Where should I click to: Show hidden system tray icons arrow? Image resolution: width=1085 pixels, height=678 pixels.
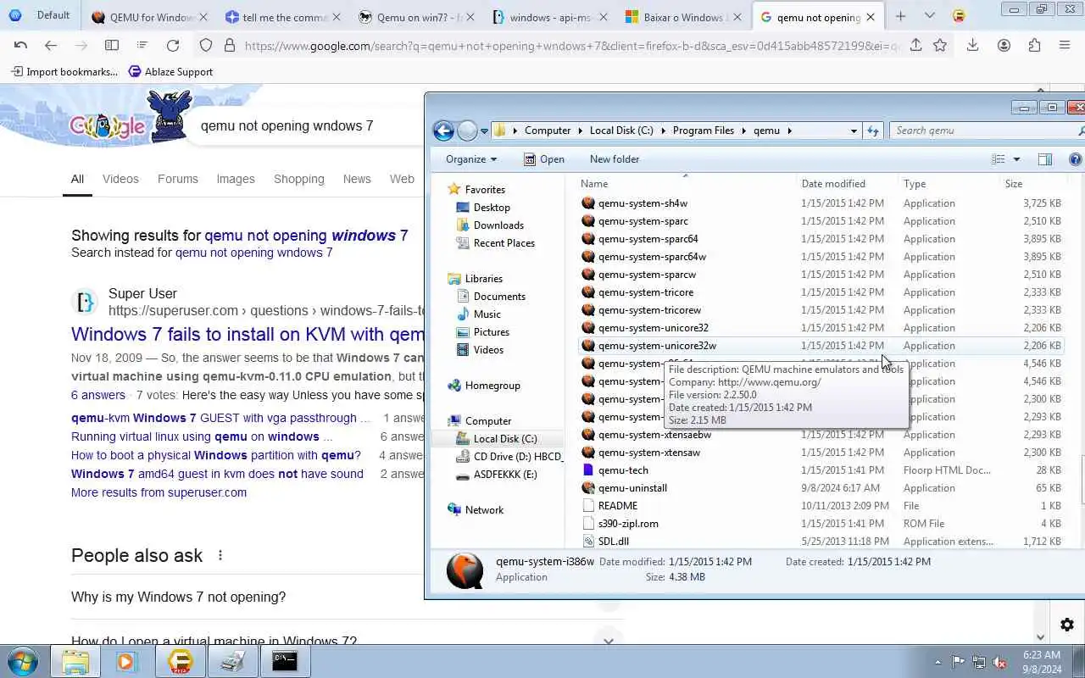point(938,662)
